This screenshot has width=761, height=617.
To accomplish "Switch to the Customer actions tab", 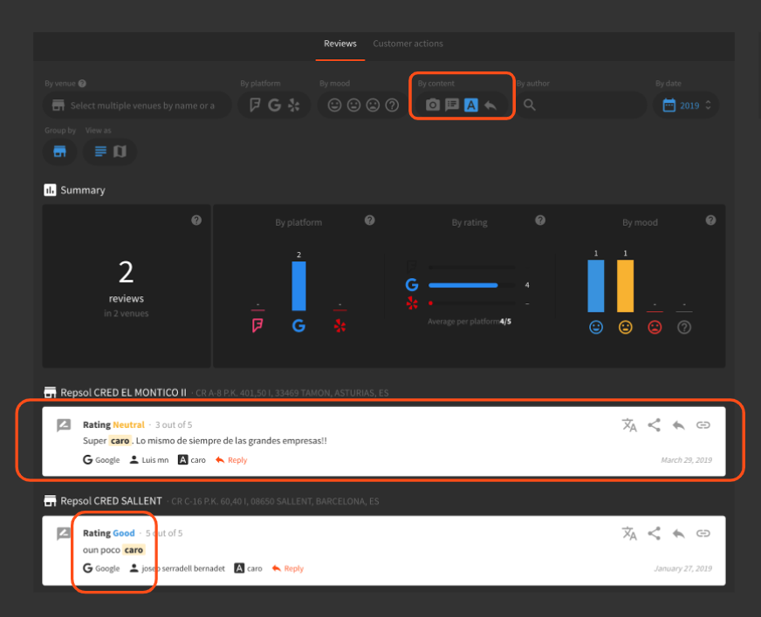I will [408, 44].
